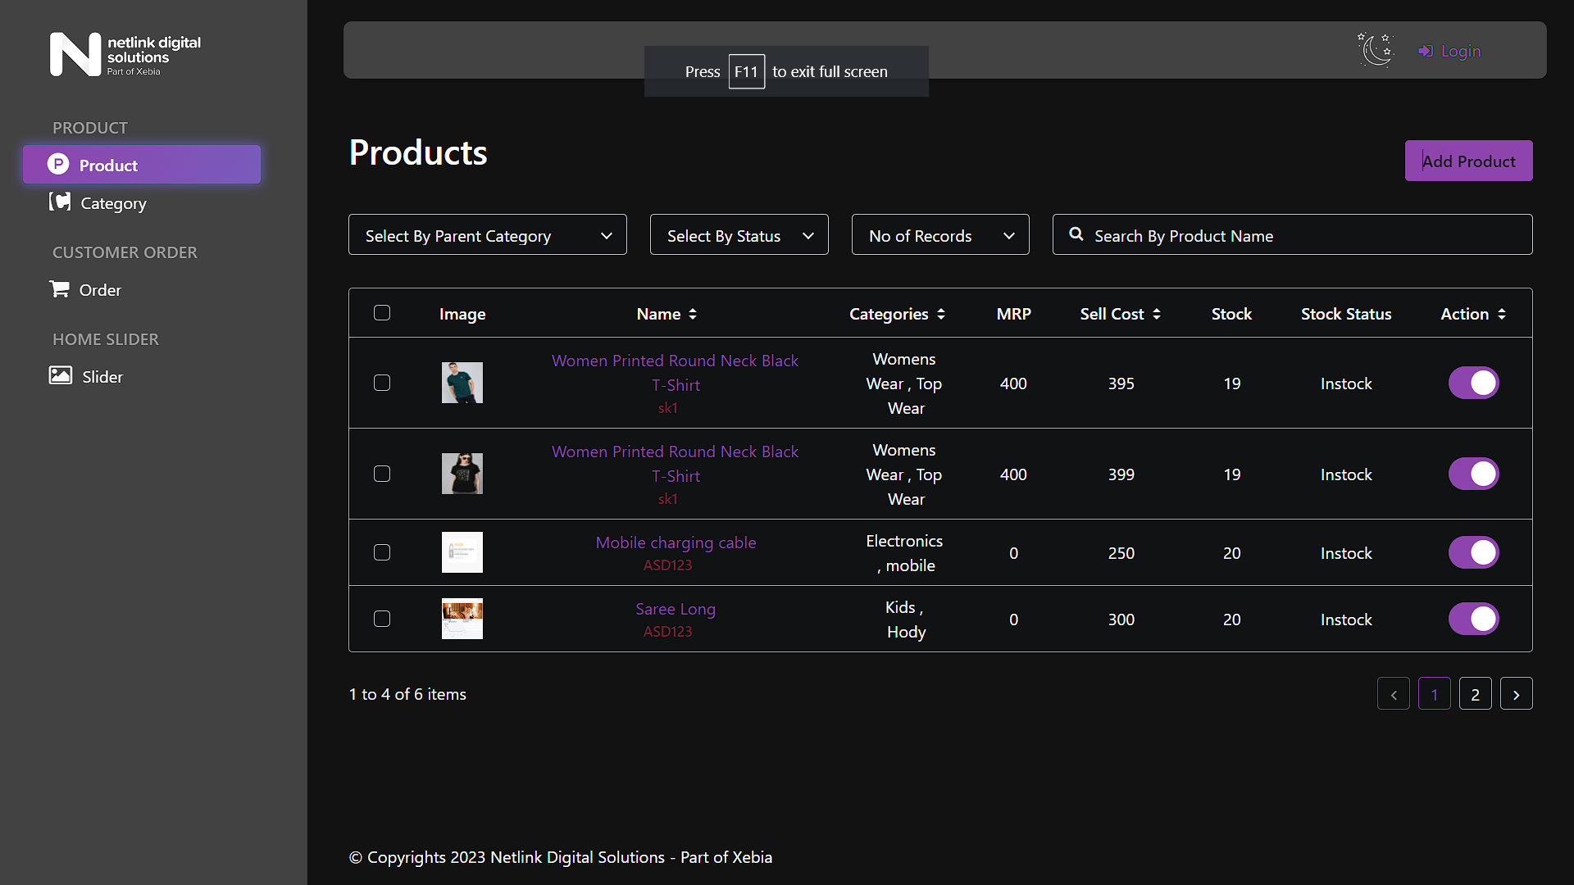The height and width of the screenshot is (885, 1574).
Task: Select Product in the sidebar menu
Action: (x=142, y=165)
